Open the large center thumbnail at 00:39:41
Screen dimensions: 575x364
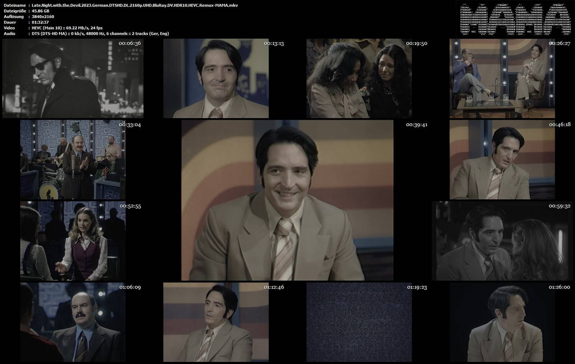tap(287, 200)
